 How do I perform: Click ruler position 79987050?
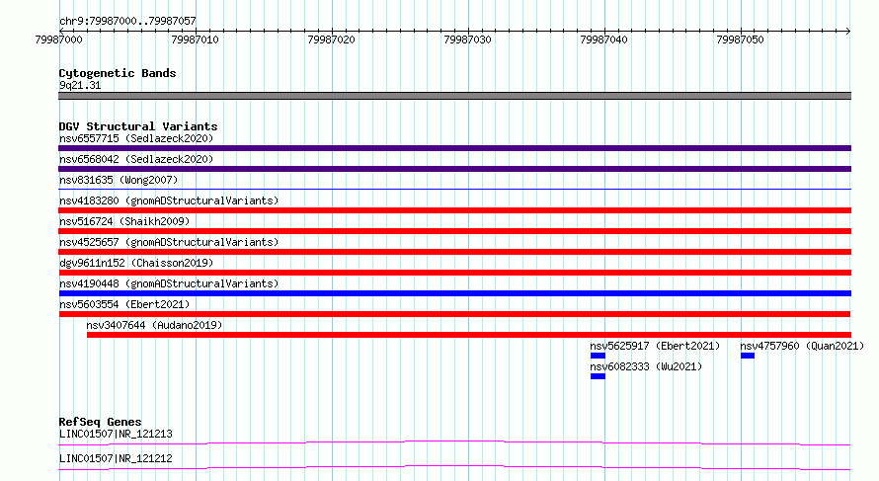pyautogui.click(x=741, y=40)
